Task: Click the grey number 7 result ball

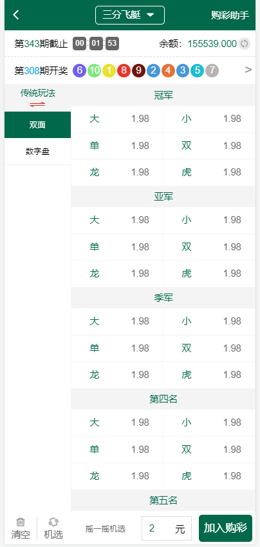Action: tap(212, 70)
